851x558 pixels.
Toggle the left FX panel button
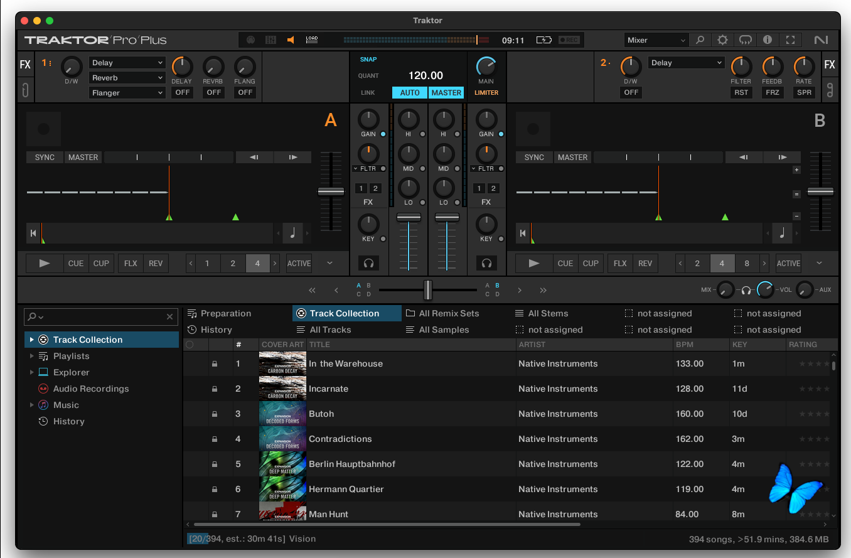click(x=25, y=65)
